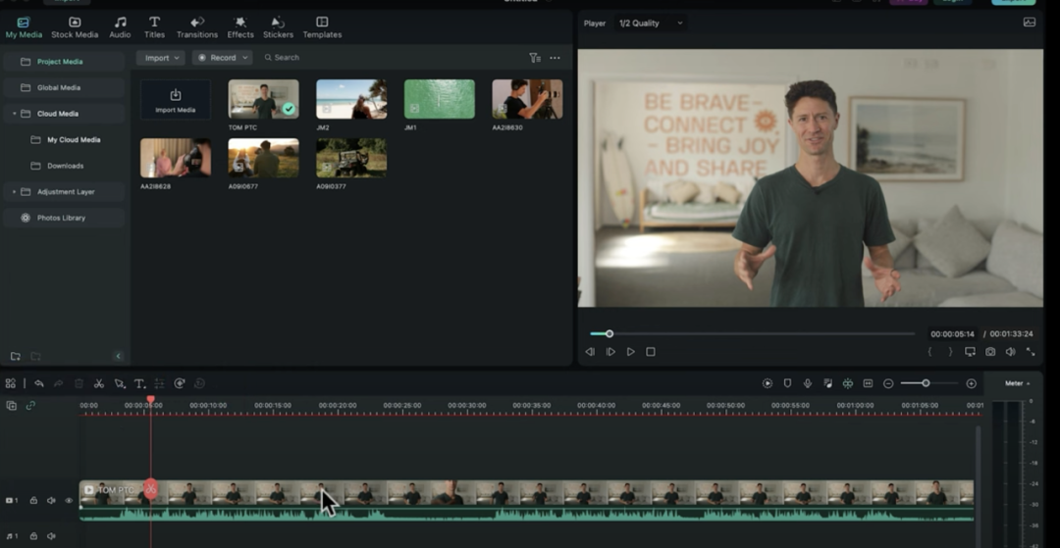Zoom in the timeline with plus icon

(972, 383)
